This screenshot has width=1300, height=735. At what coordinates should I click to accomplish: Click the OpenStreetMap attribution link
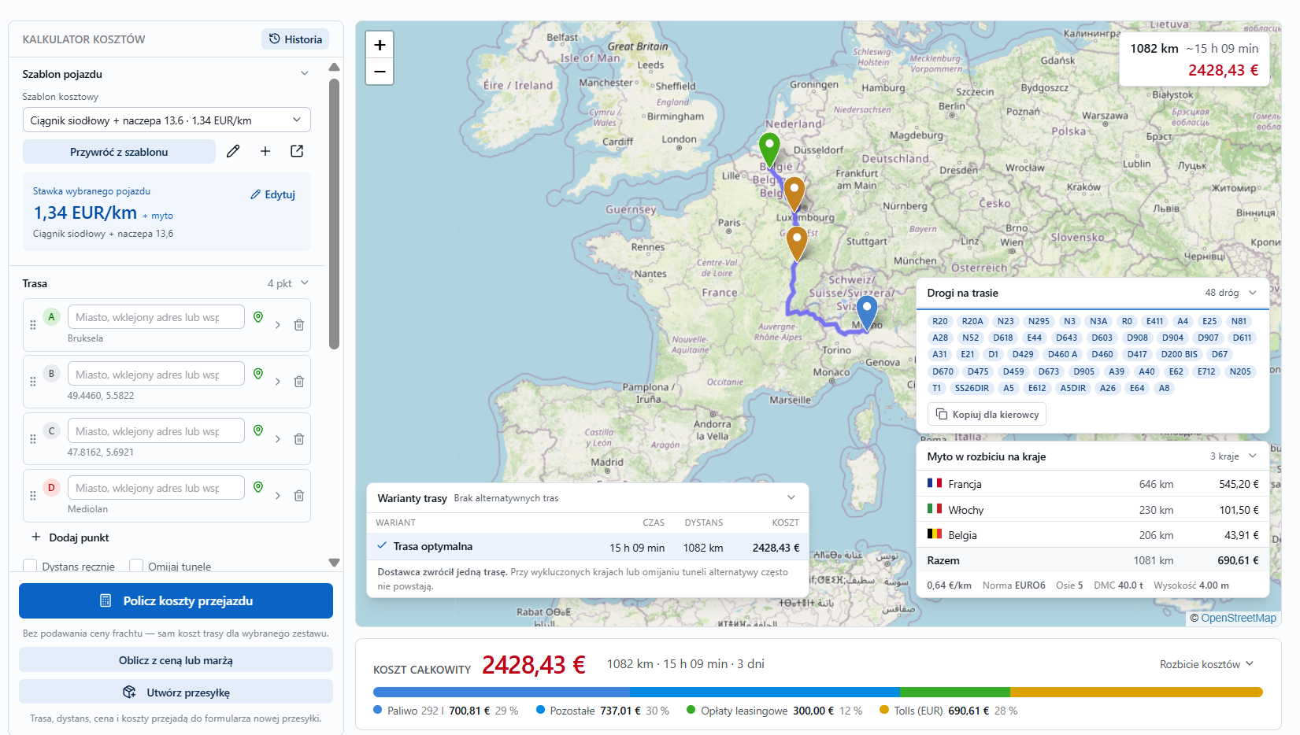tap(1238, 618)
